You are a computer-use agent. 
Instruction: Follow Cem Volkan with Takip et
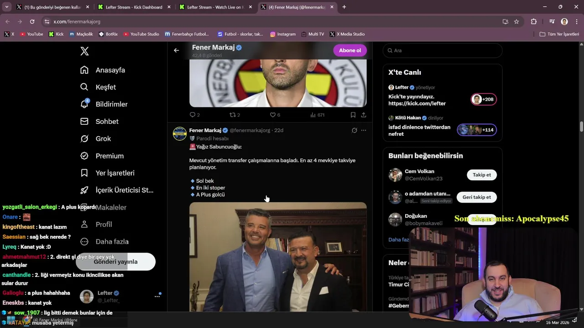point(482,175)
